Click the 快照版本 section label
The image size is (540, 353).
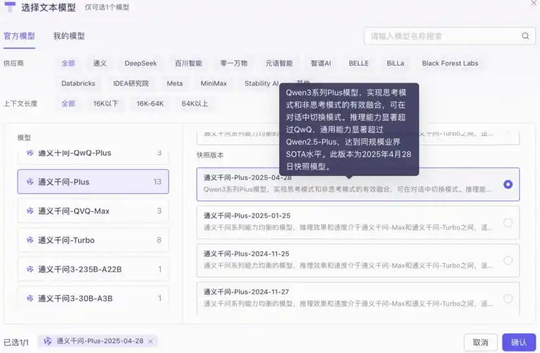pyautogui.click(x=210, y=155)
